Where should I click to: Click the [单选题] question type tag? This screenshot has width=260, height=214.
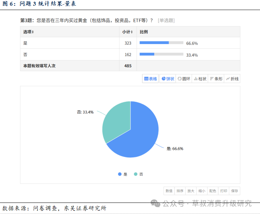pos(166,20)
